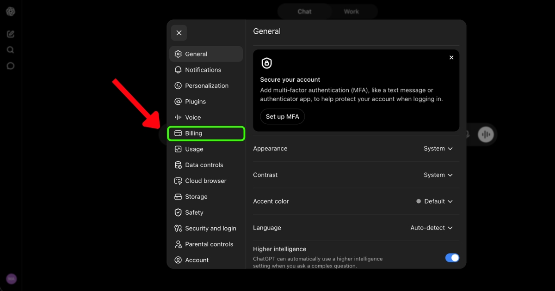Switch to the Work mode tab at top

coord(351,12)
